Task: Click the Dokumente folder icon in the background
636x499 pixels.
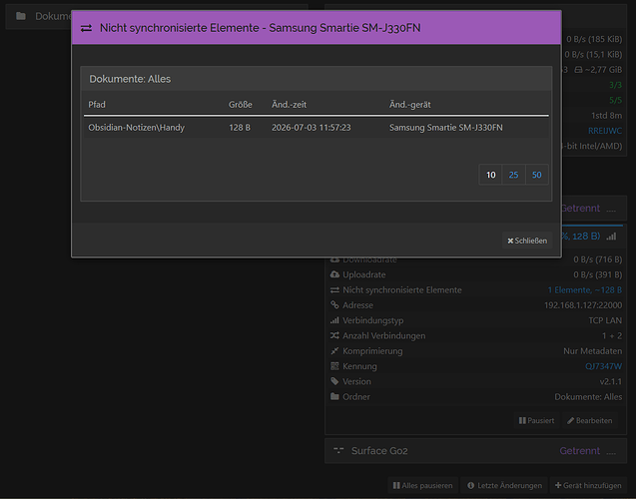Action: pyautogui.click(x=21, y=16)
